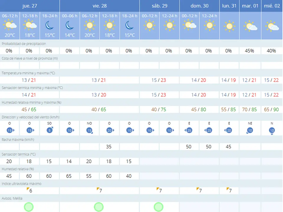
Task: Click the mar. 01 cloudy sun icon
Action: tap(250, 26)
